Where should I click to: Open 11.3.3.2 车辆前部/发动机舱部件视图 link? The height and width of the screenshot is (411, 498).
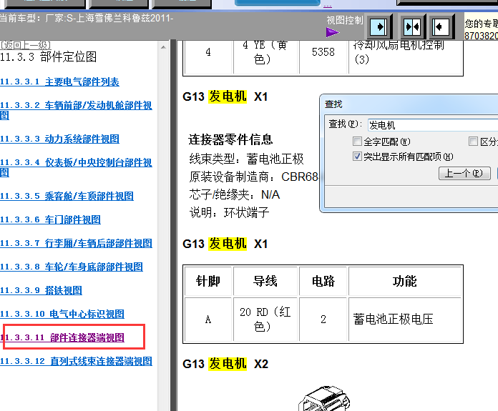pos(76,110)
